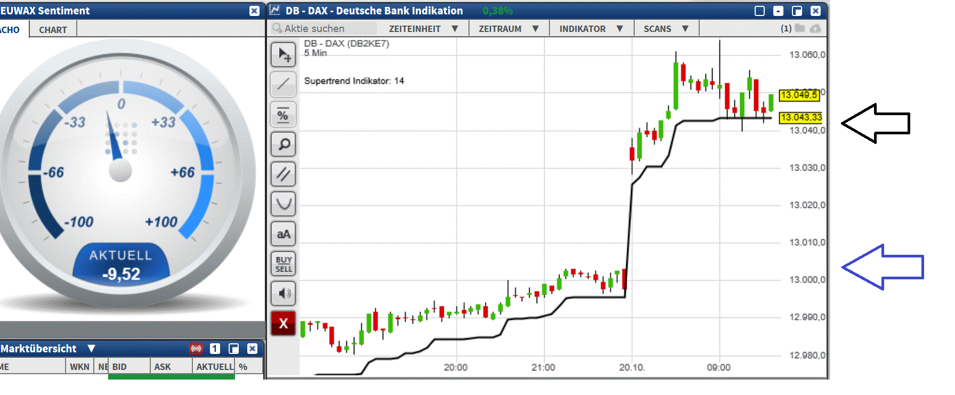Close the DB - DAX chart window

(815, 11)
